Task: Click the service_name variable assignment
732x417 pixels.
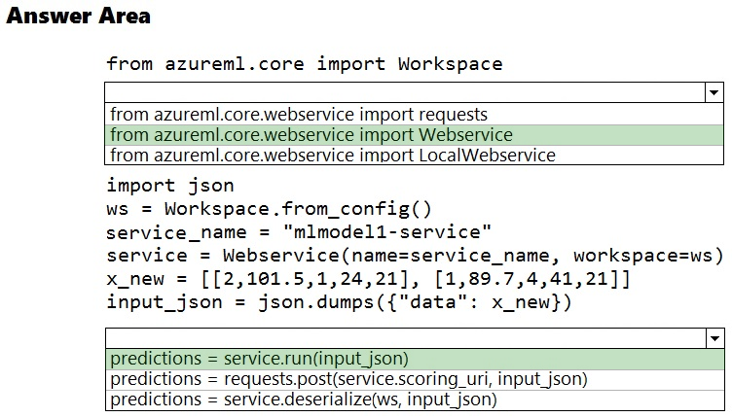Action: click(299, 232)
